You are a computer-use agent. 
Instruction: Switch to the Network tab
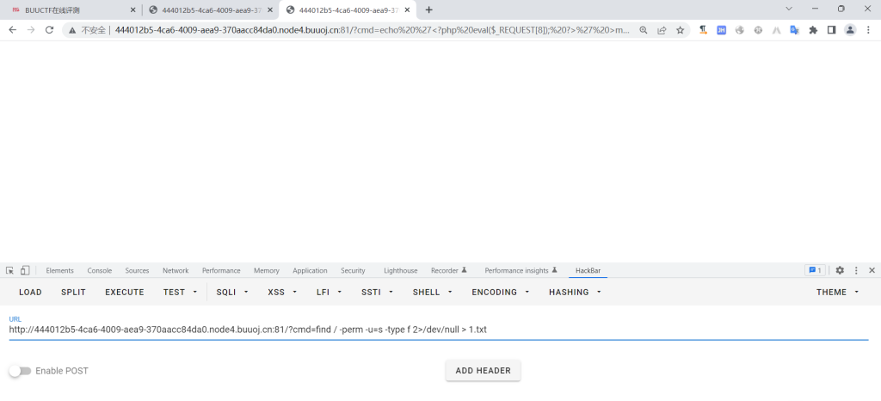click(x=176, y=270)
